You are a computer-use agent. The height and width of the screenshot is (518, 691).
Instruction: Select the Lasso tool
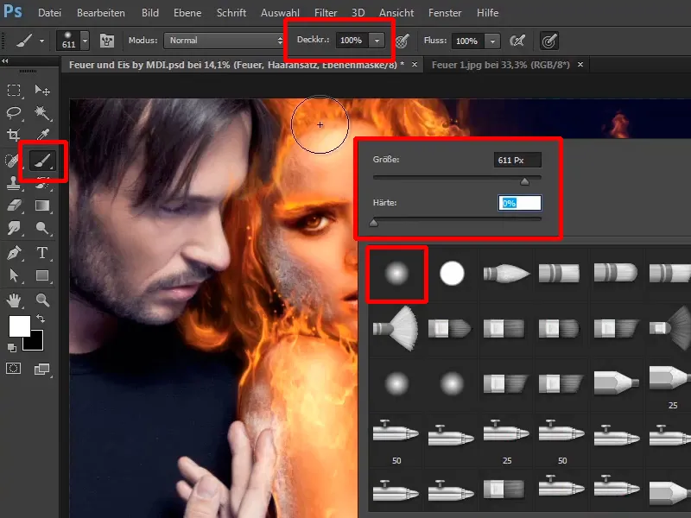(14, 113)
